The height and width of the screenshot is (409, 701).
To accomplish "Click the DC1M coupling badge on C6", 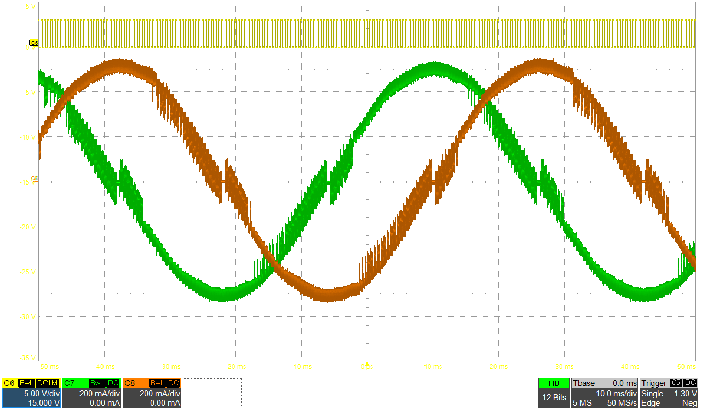I will pyautogui.click(x=48, y=383).
